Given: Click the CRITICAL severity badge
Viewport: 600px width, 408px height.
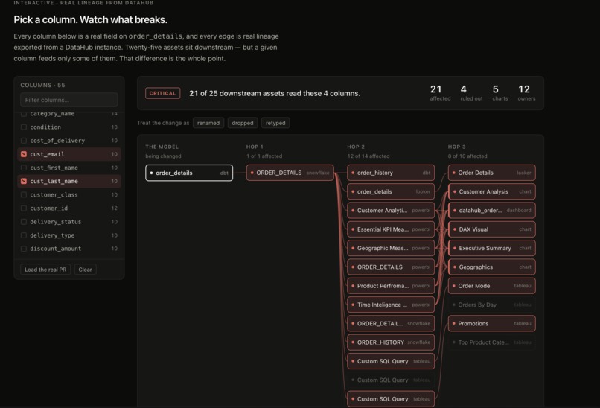Looking at the screenshot, I should [x=162, y=93].
